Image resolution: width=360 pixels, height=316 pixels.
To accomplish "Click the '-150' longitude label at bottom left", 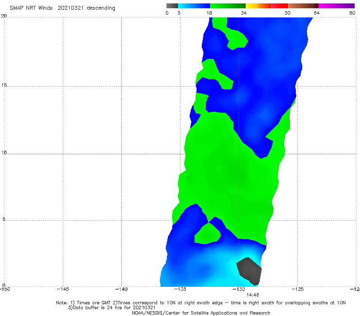I will 4,289.
